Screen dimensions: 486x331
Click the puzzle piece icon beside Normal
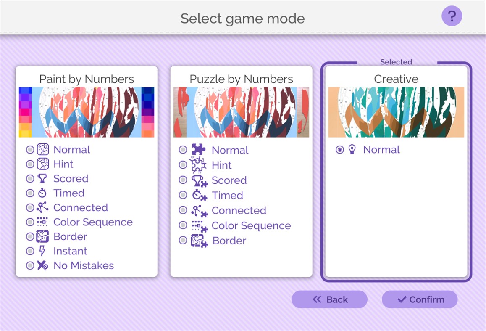(x=199, y=149)
